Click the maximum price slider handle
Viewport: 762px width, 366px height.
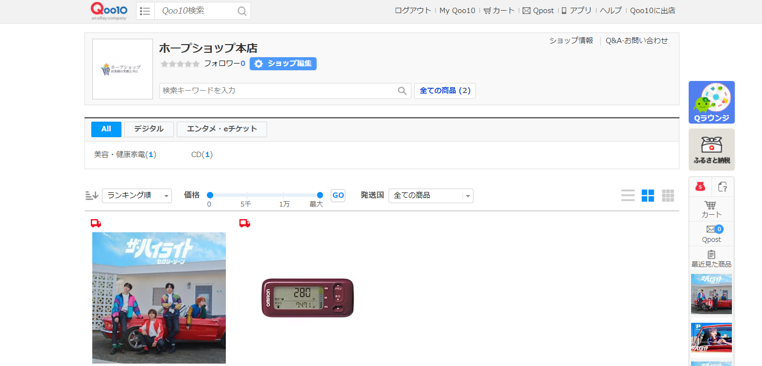[x=320, y=195]
